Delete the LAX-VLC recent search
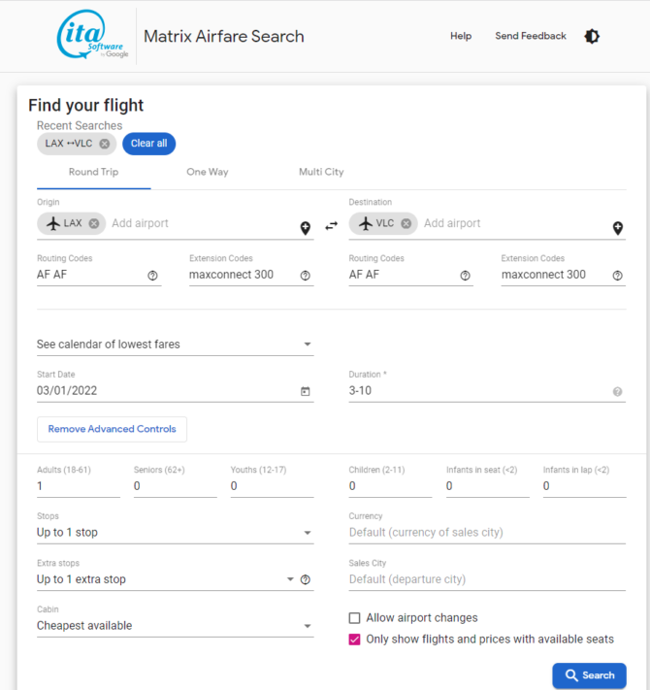 [x=104, y=144]
